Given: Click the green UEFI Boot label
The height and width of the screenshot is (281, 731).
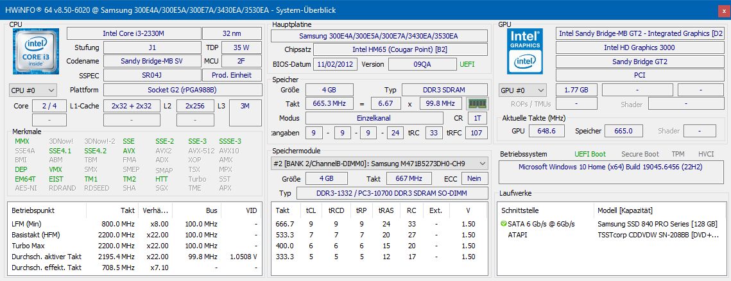Looking at the screenshot, I should click(590, 154).
